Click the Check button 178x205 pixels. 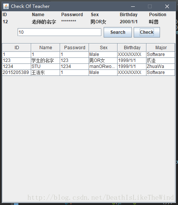tap(147, 32)
